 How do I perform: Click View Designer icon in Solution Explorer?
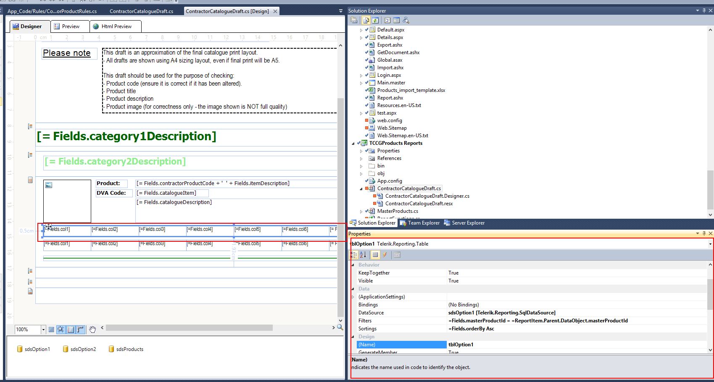pos(396,20)
